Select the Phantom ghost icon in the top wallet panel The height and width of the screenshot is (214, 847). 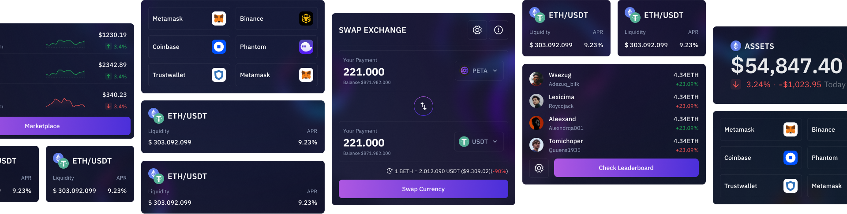(306, 47)
